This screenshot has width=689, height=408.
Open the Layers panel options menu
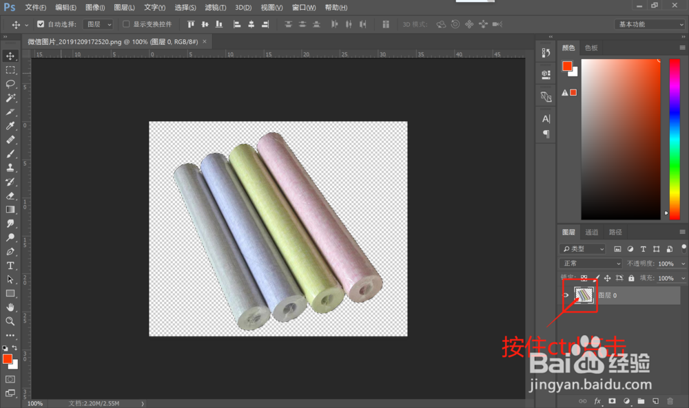(682, 232)
